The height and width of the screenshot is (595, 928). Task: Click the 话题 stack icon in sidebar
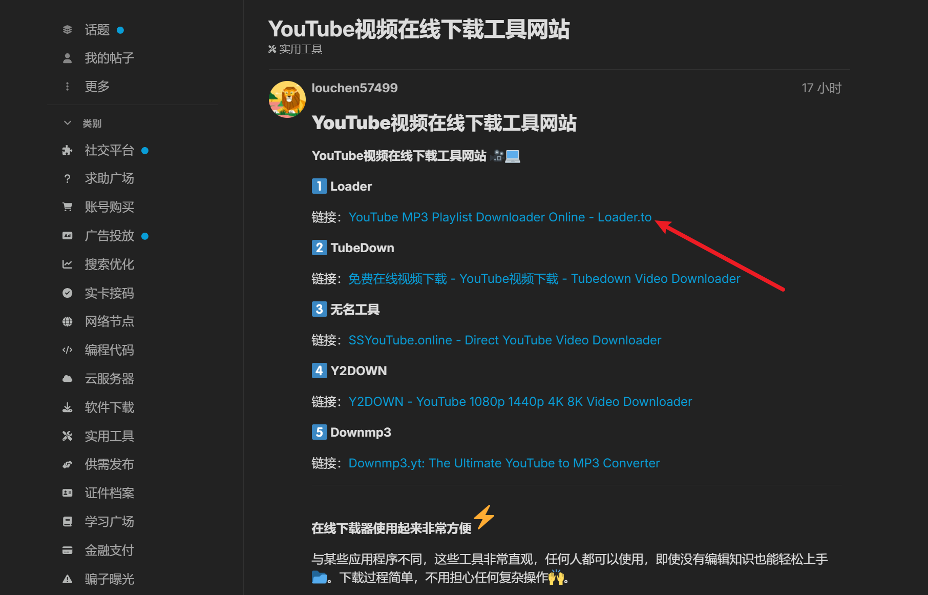(x=67, y=30)
